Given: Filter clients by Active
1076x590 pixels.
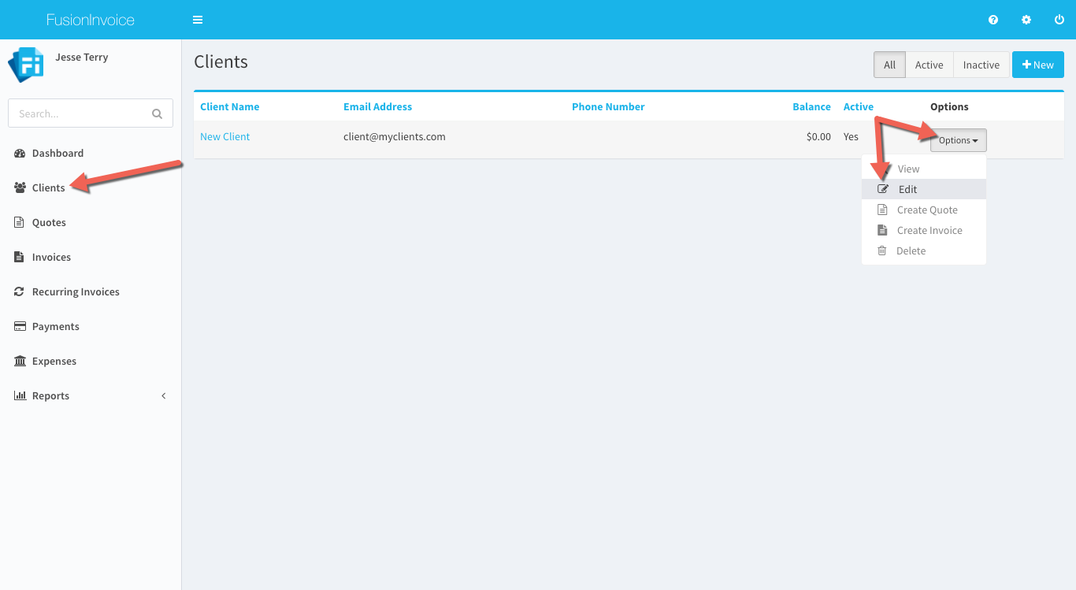Looking at the screenshot, I should tap(929, 65).
